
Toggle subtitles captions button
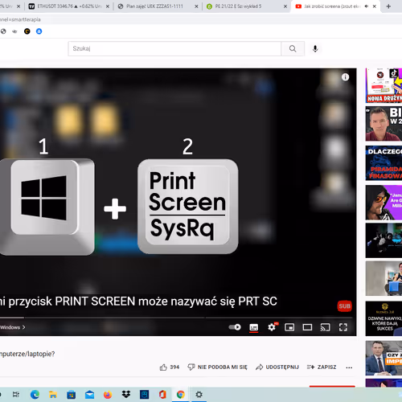click(254, 327)
